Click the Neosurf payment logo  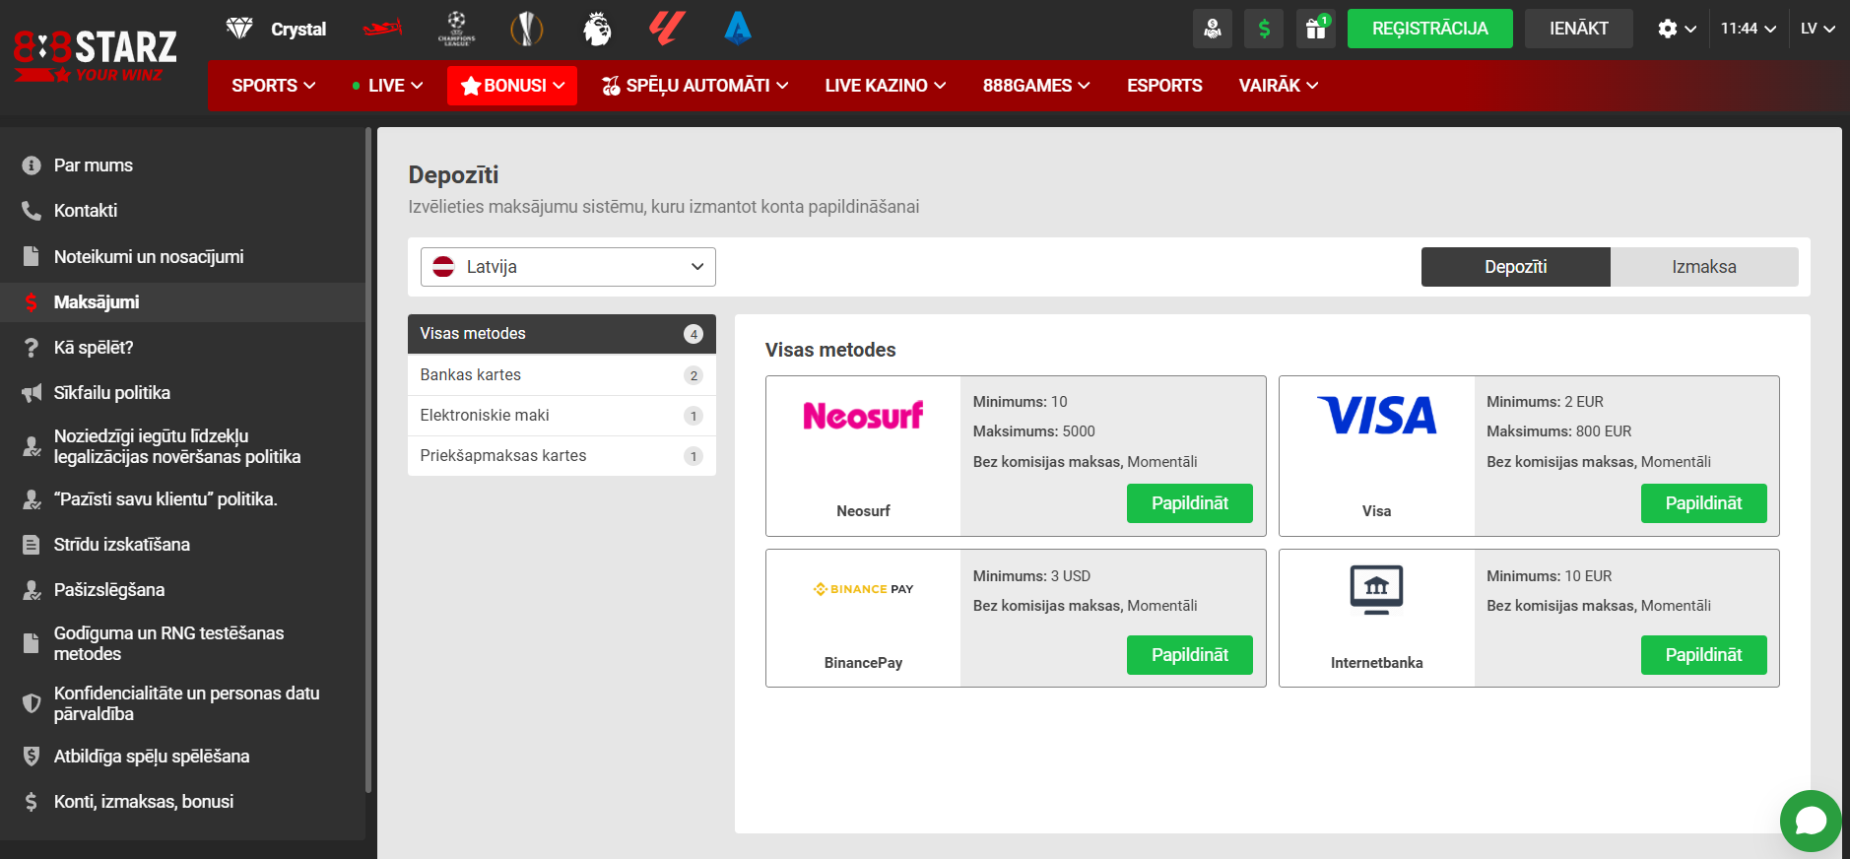863,417
